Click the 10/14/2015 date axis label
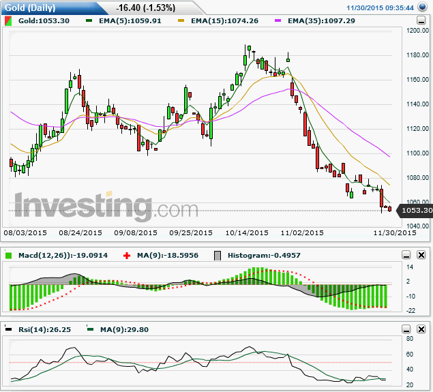The width and height of the screenshot is (433, 392). [247, 233]
